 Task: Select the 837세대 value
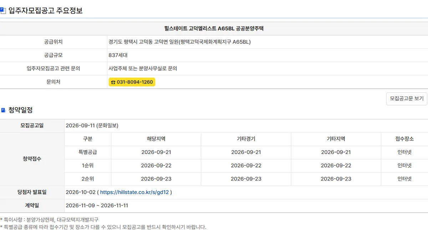tap(118, 55)
